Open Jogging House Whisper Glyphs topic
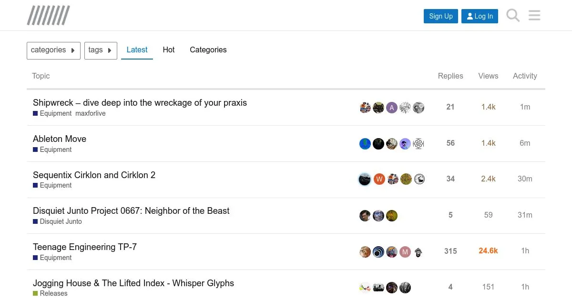 pos(133,283)
